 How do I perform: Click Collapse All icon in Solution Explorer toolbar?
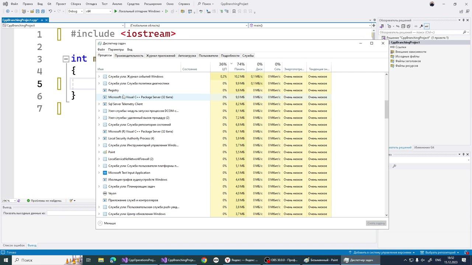click(x=403, y=26)
